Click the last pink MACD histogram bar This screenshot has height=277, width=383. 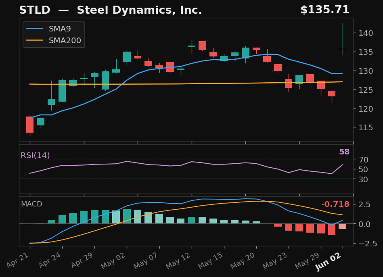point(343,226)
